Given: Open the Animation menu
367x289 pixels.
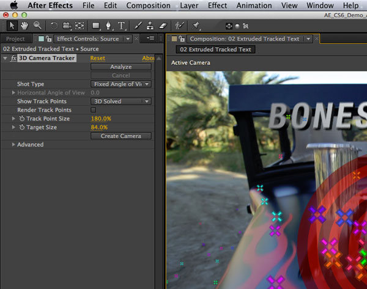Looking at the screenshot, I should click(x=254, y=5).
